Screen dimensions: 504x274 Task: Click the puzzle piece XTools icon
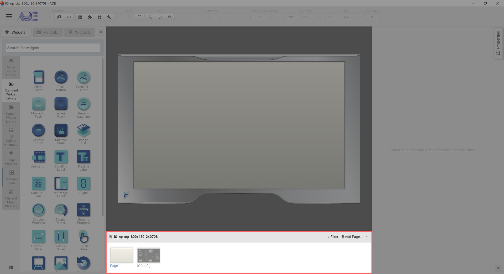90,17
